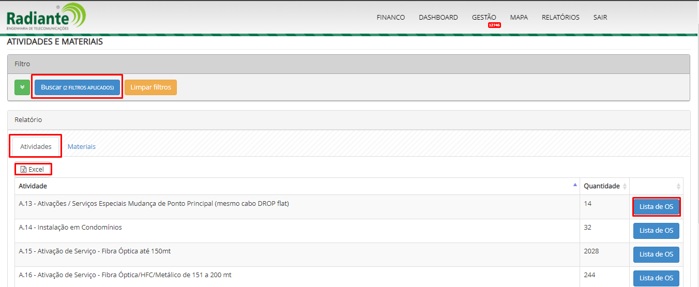Select the Atividades tab
Screen dimensions: 699x287
pos(36,146)
